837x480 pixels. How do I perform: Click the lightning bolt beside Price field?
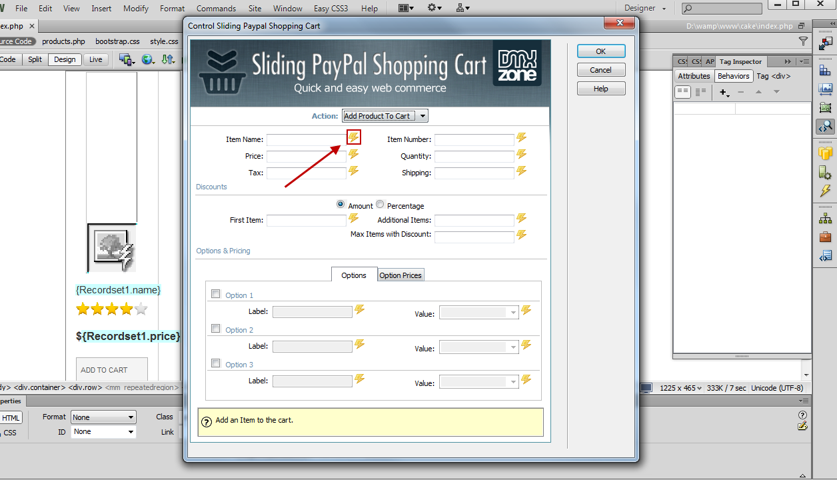[353, 154]
